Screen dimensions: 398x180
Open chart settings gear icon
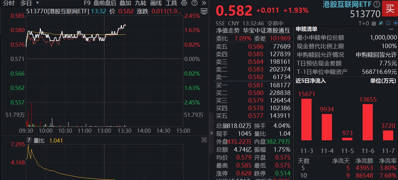(184, 3)
